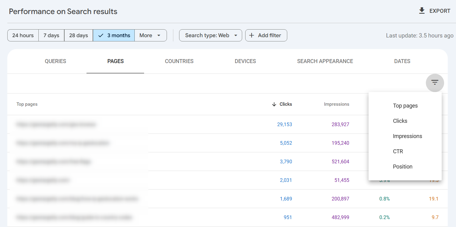
Task: Select the 24 hours date range
Action: (x=23, y=35)
